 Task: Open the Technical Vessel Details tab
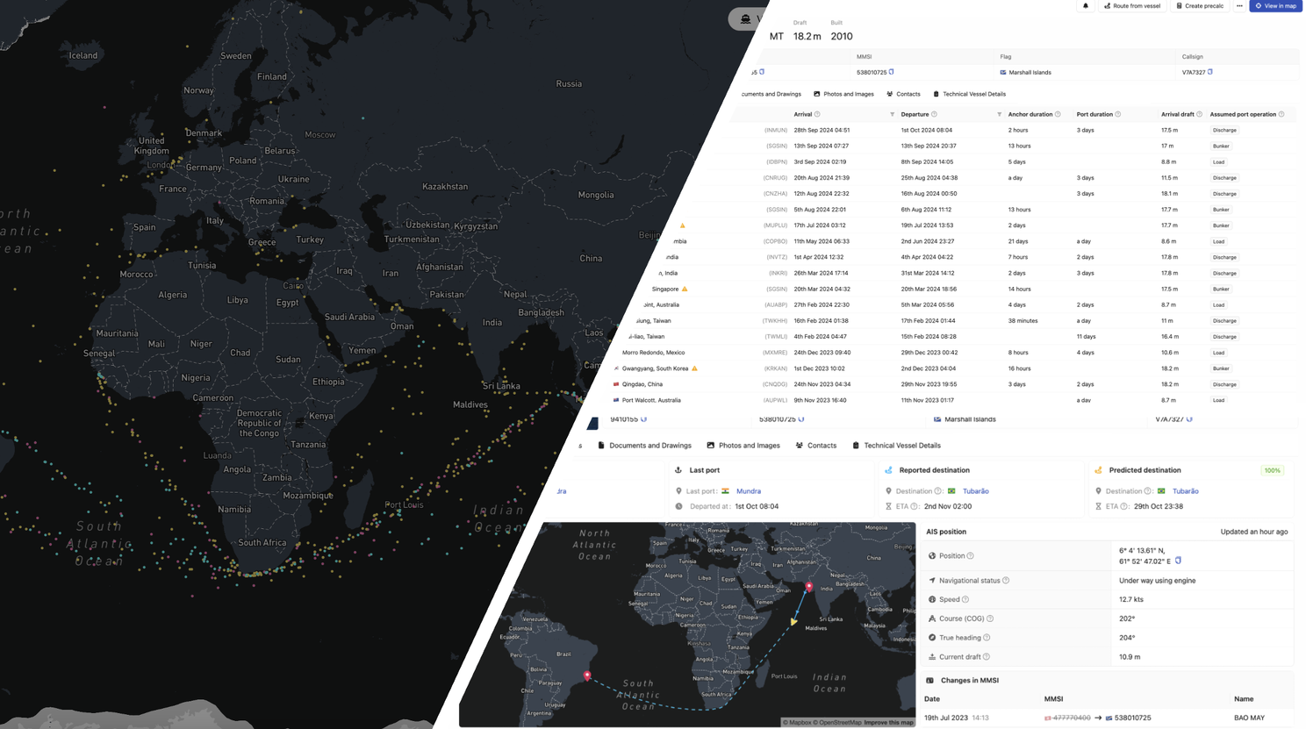pyautogui.click(x=973, y=94)
